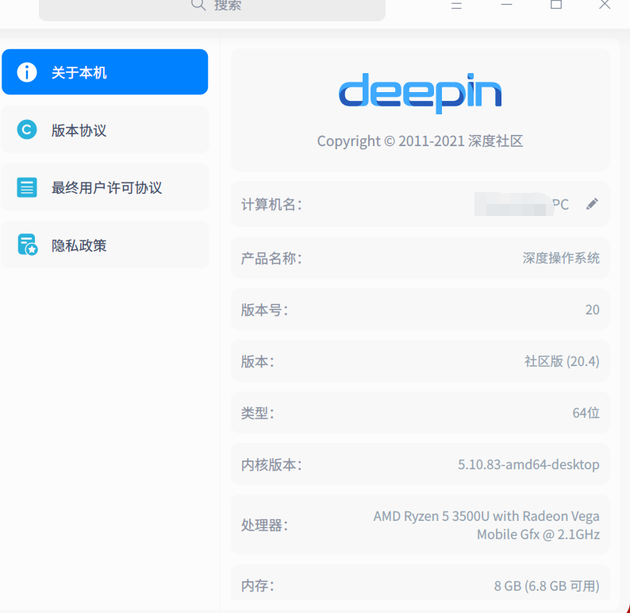Click the computer name ending in PC
The height and width of the screenshot is (613, 630).
pyautogui.click(x=521, y=204)
